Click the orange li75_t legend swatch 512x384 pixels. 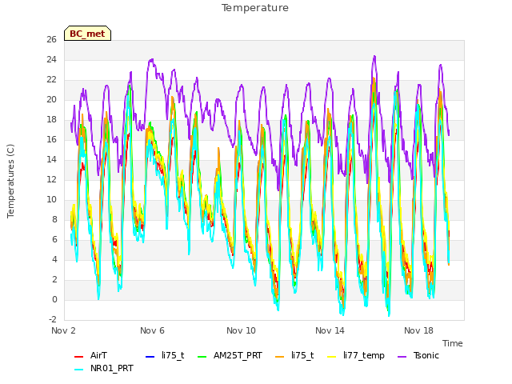tap(280, 357)
